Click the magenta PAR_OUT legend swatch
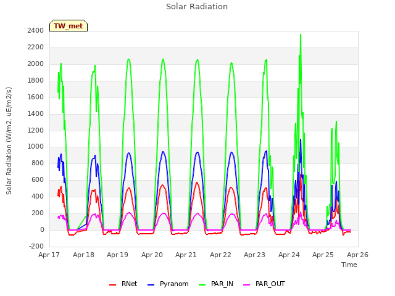This screenshot has height=296, width=395. 247,285
